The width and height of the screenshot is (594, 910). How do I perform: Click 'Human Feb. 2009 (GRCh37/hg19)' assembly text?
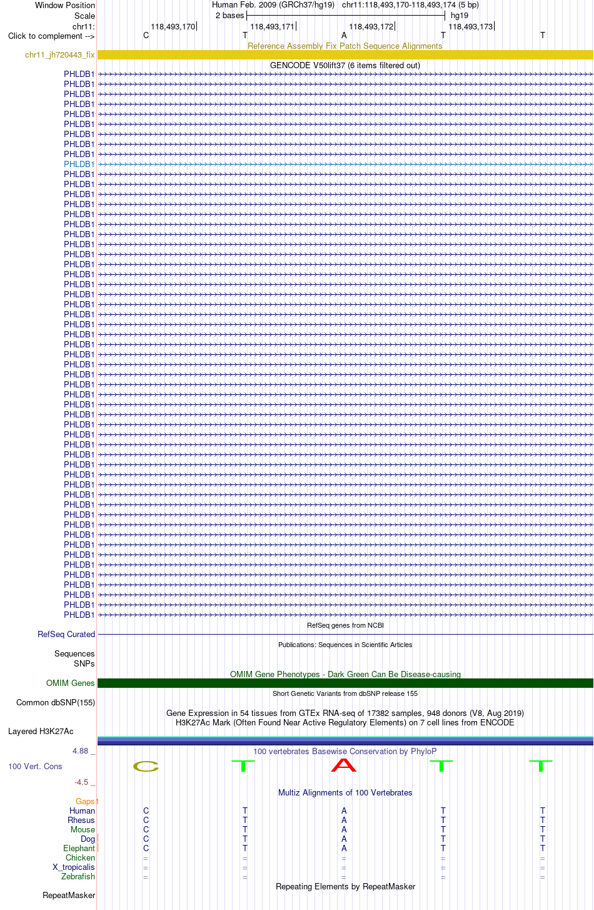click(273, 5)
